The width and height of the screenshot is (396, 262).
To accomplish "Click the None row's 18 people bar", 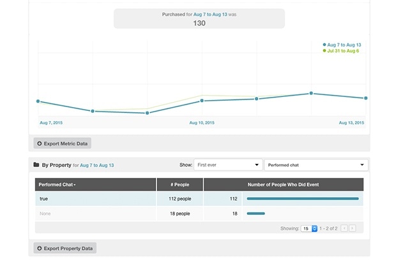I will [x=255, y=214].
